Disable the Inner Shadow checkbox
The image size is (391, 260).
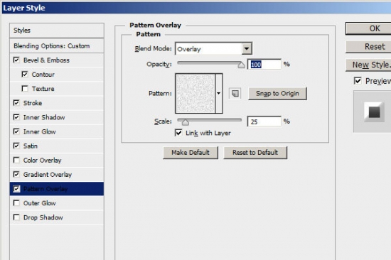(16, 117)
